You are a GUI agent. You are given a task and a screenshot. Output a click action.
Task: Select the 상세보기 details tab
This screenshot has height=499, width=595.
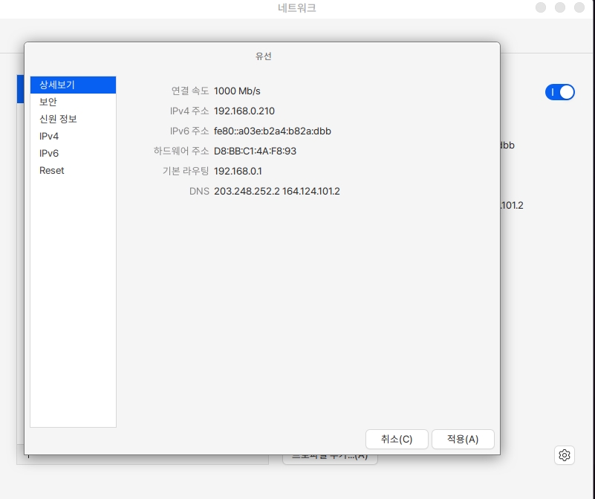73,85
